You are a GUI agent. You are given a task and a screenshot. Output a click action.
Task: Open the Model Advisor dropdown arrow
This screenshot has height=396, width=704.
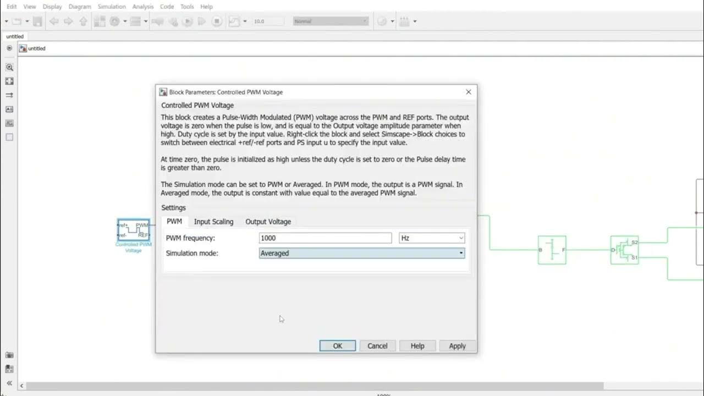pos(392,21)
